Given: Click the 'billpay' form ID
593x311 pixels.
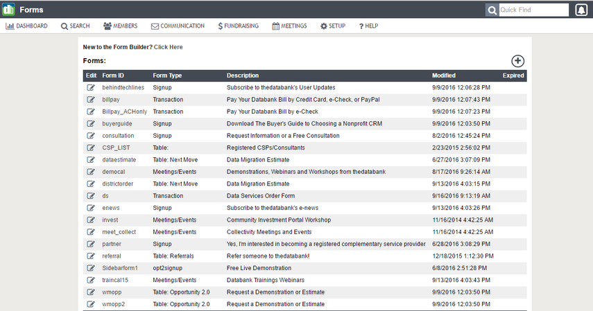Looking at the screenshot, I should (111, 99).
